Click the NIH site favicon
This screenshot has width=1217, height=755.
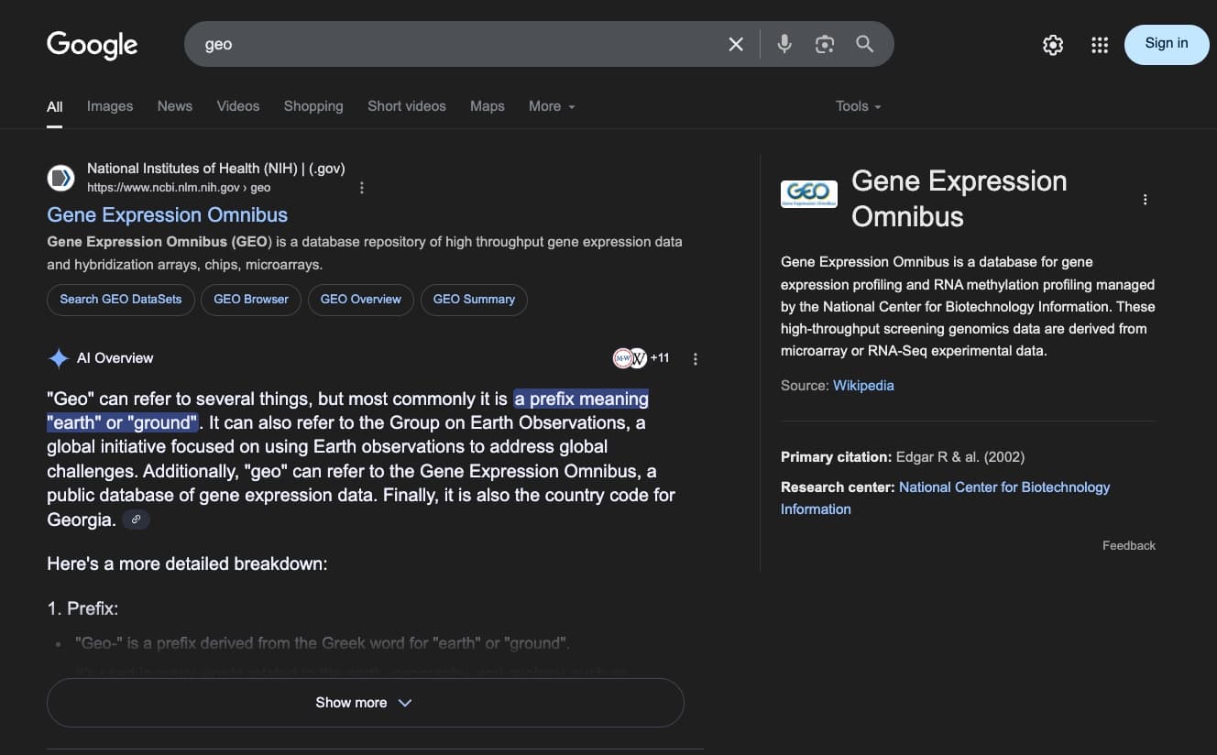click(x=61, y=178)
